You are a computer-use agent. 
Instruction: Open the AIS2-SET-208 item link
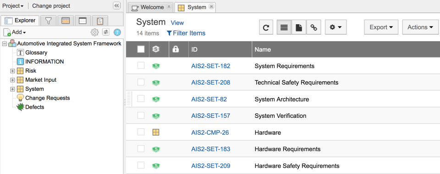click(x=211, y=83)
